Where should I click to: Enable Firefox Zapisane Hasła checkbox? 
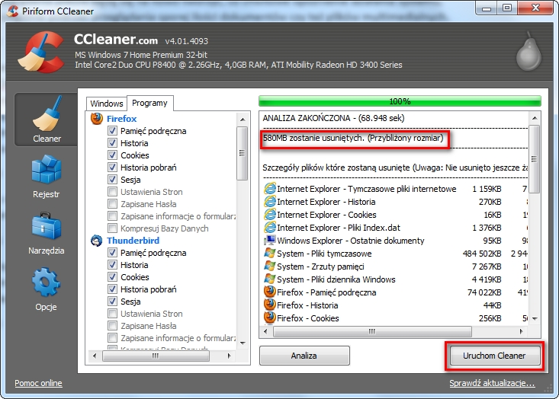112,203
